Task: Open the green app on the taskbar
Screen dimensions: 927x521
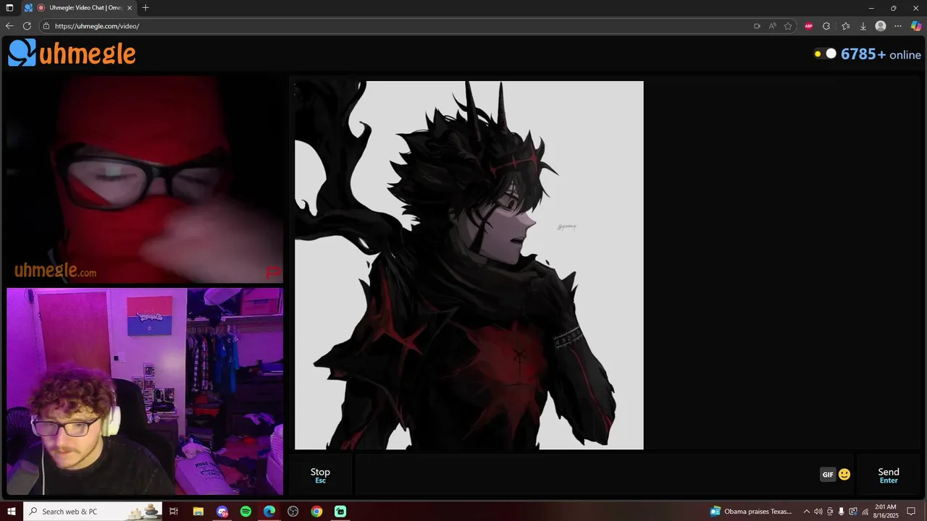Action: click(x=340, y=512)
